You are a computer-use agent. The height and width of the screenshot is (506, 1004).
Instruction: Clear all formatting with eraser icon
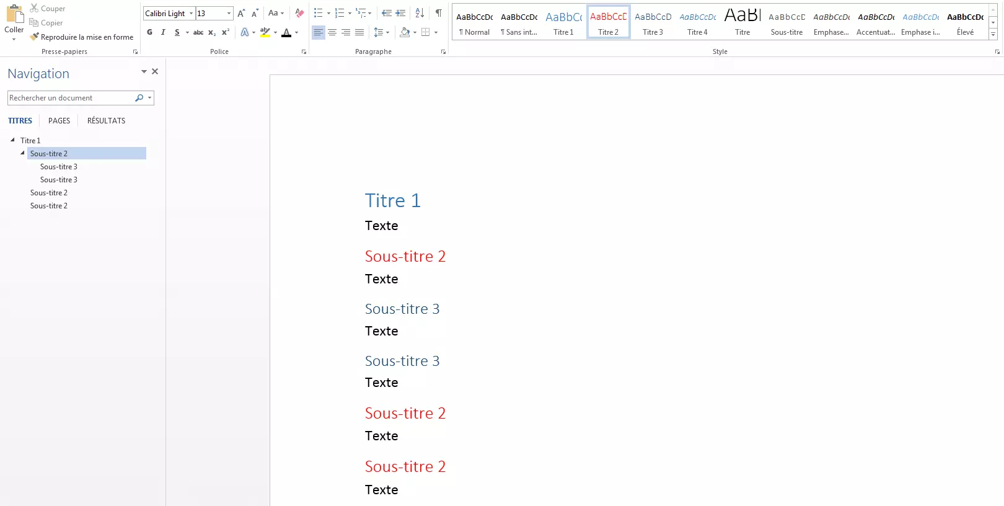click(x=299, y=13)
